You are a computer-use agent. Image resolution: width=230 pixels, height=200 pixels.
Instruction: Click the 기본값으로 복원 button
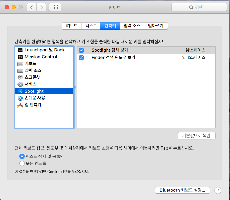tap(196, 136)
